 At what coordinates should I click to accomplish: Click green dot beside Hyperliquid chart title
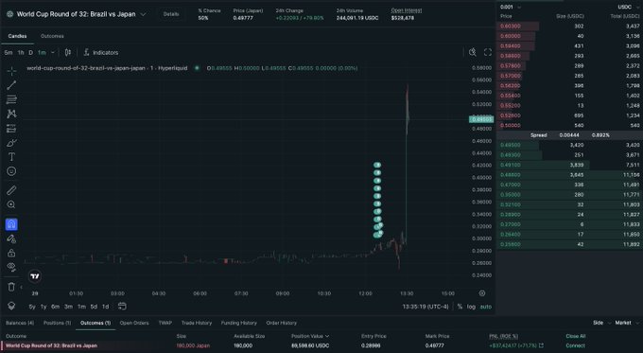197,68
